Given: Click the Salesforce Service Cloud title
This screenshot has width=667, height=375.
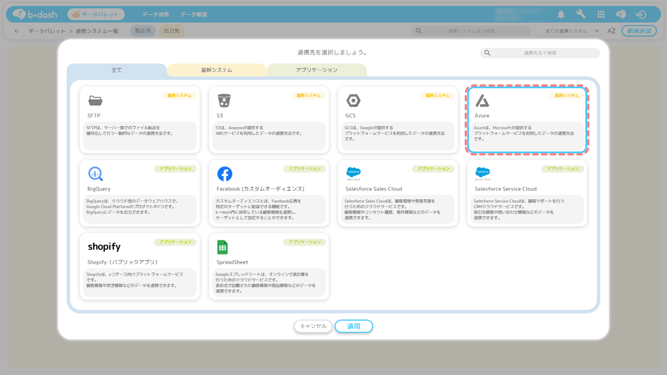Looking at the screenshot, I should pyautogui.click(x=505, y=189).
